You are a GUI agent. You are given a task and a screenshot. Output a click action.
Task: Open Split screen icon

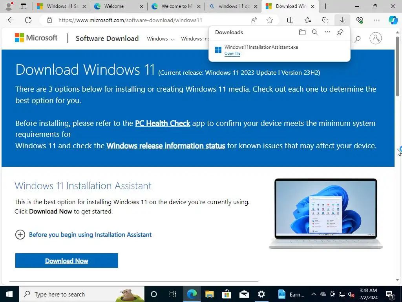[290, 20]
